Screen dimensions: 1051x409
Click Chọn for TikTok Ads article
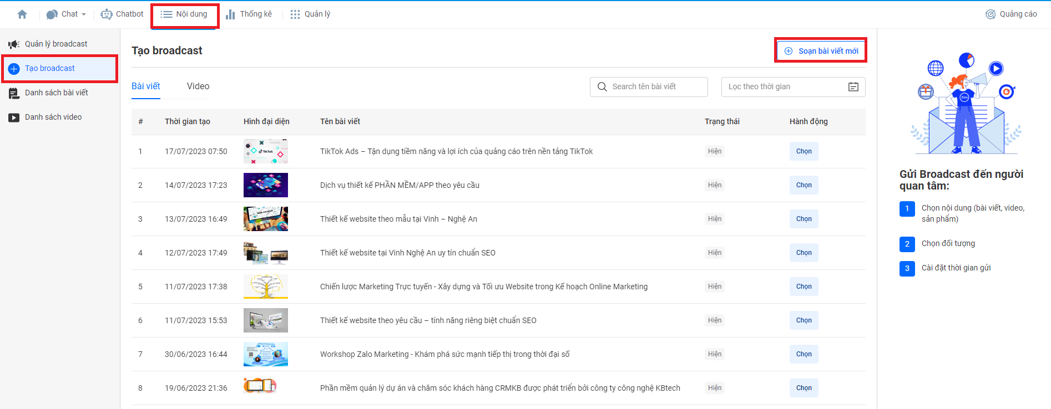(804, 151)
